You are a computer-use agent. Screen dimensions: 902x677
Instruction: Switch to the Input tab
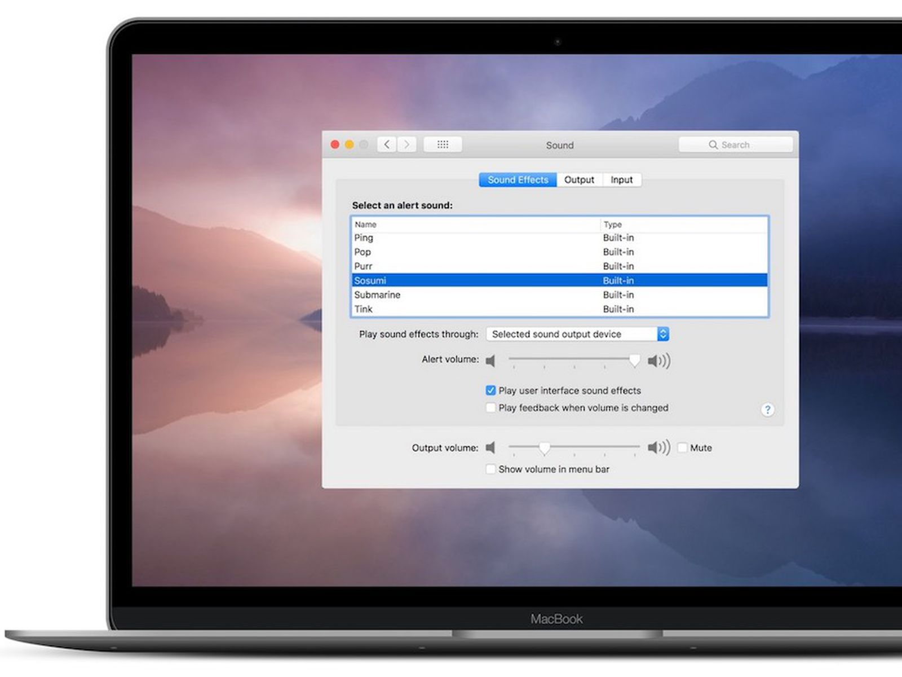[x=621, y=180]
